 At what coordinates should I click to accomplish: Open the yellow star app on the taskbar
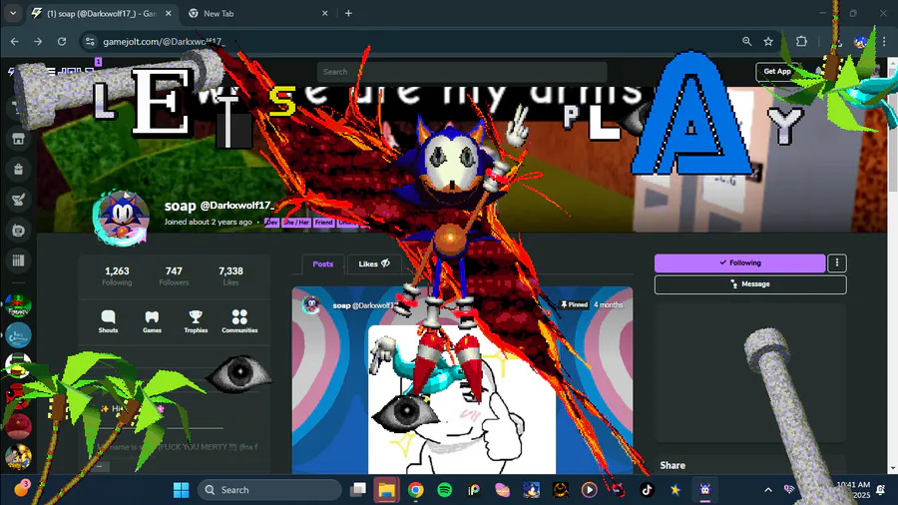click(x=675, y=490)
